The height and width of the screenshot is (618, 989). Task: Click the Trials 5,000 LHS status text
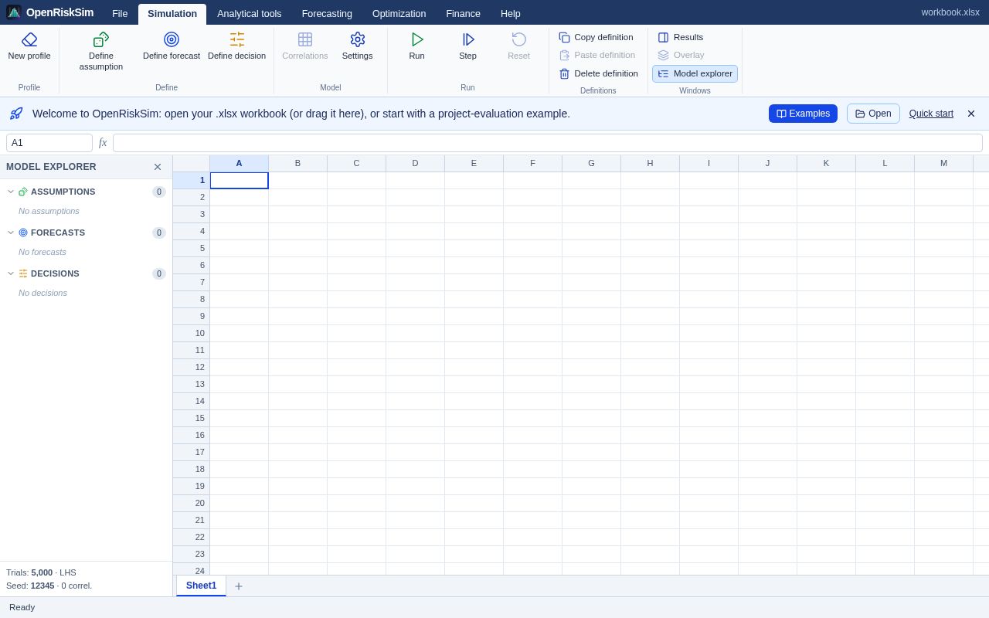tap(41, 572)
